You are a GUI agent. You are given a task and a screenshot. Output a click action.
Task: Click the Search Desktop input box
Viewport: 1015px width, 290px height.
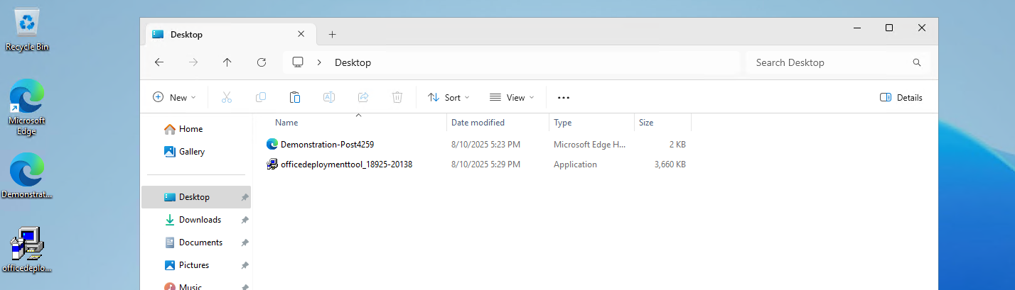(x=830, y=62)
